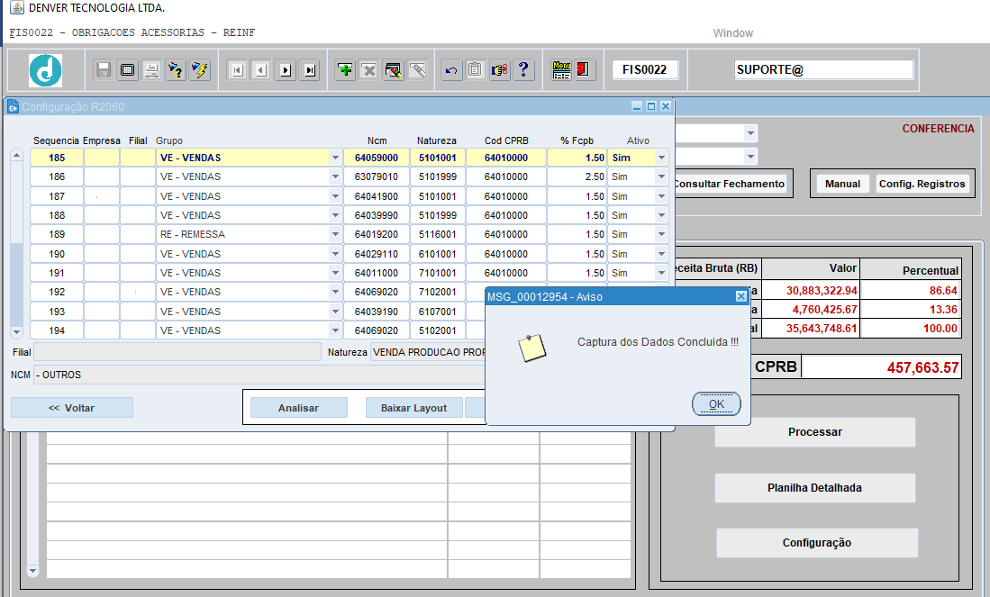Click the clear record eraser icon

pyautogui.click(x=394, y=69)
